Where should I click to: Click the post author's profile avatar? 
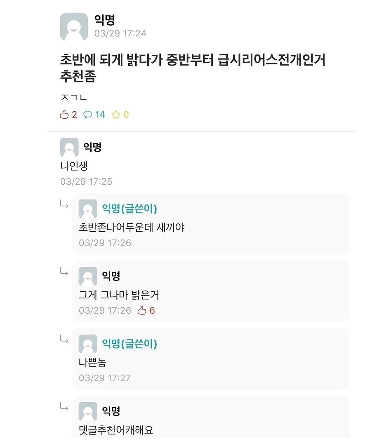(x=74, y=27)
